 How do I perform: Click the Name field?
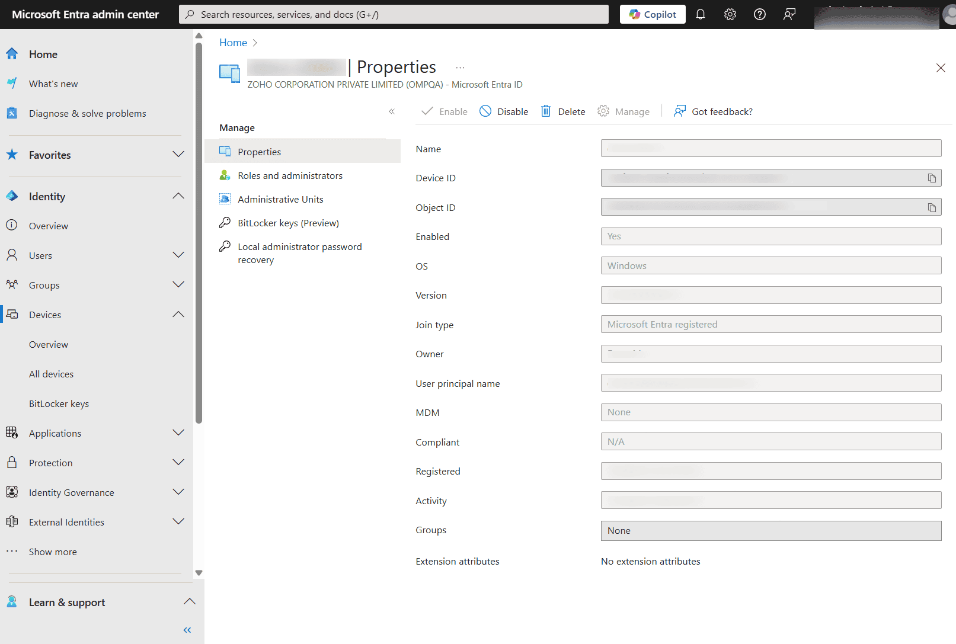click(771, 148)
